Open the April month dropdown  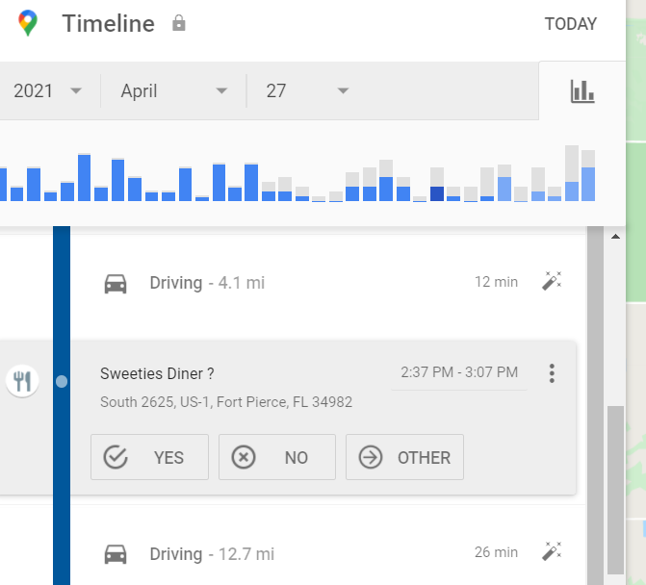coord(173,91)
